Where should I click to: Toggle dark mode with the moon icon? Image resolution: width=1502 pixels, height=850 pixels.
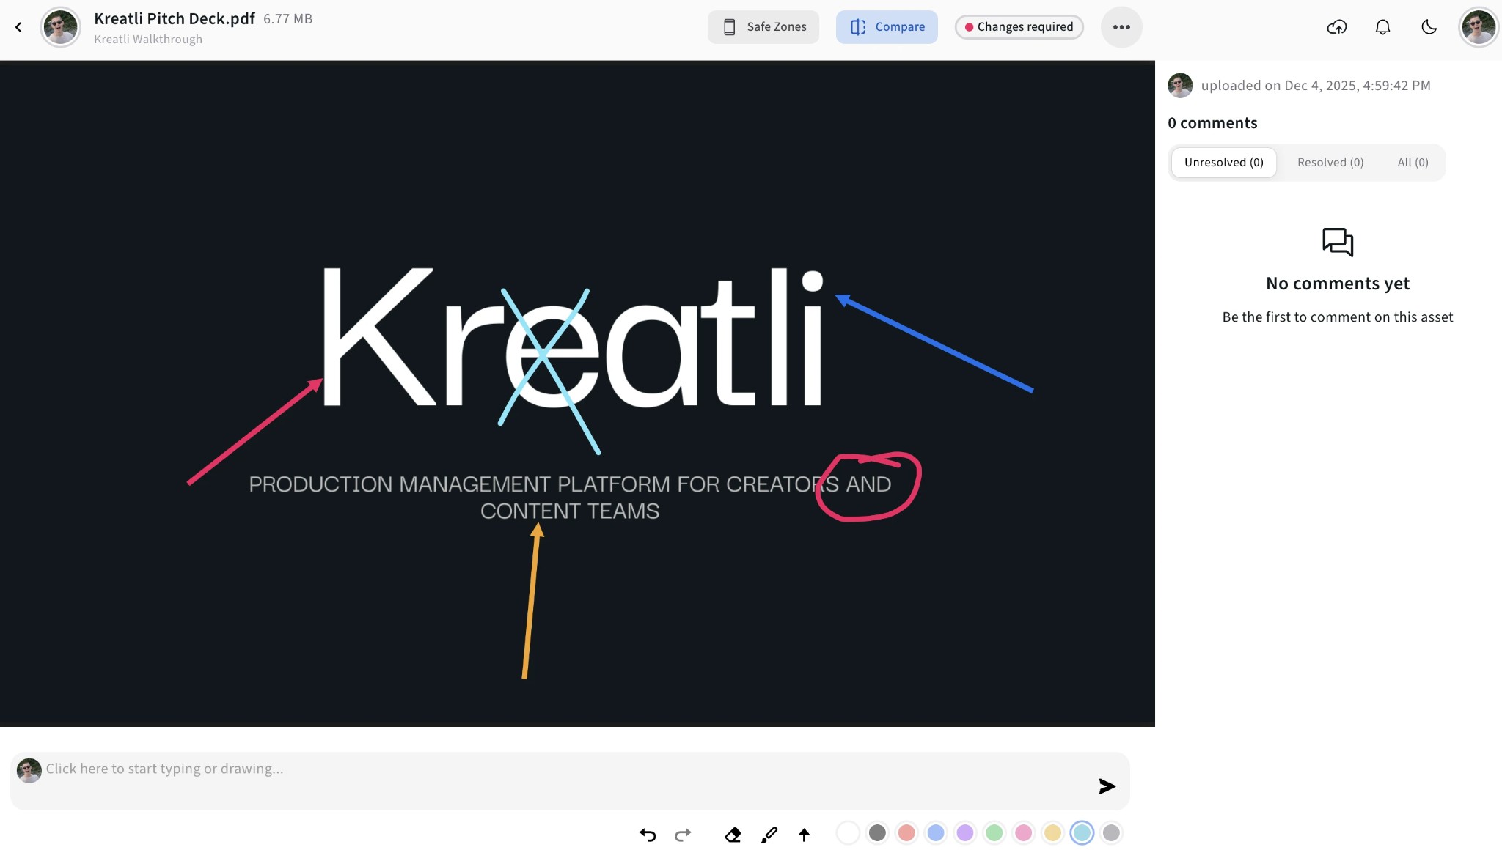(x=1429, y=27)
